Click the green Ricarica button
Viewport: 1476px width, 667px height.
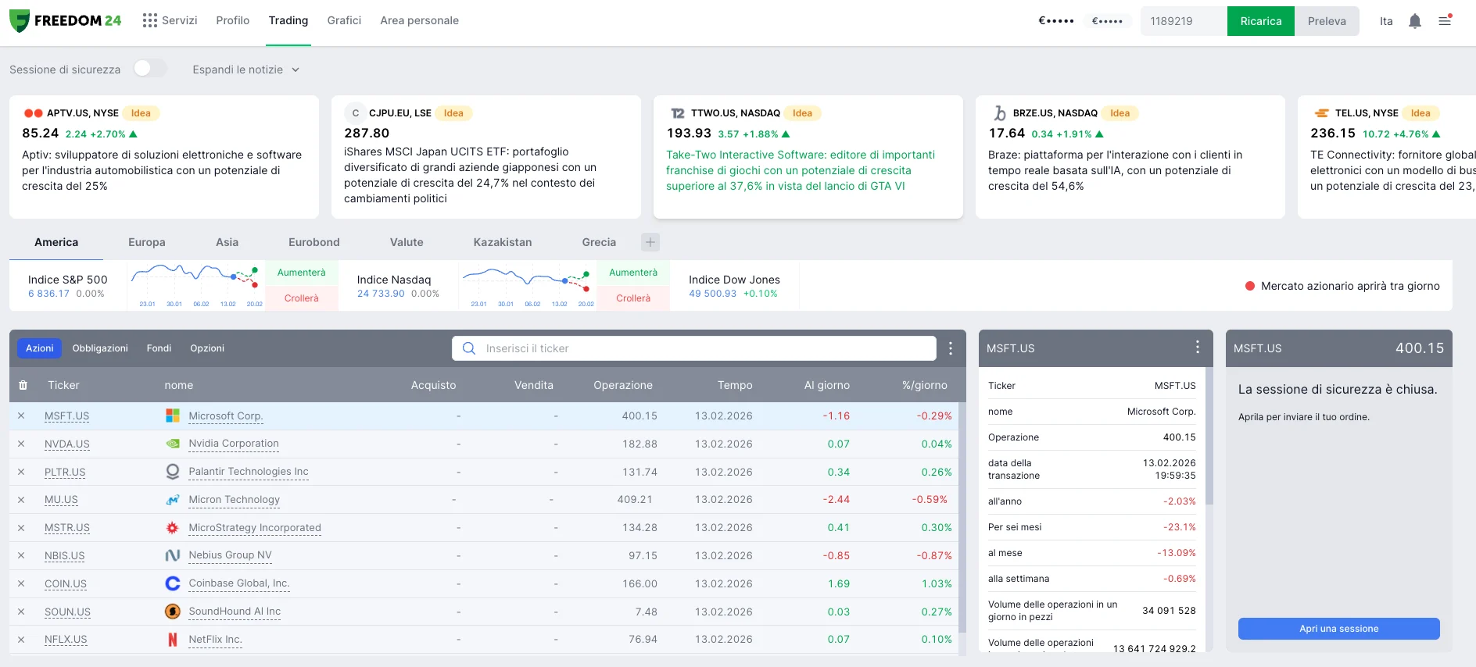click(1260, 21)
